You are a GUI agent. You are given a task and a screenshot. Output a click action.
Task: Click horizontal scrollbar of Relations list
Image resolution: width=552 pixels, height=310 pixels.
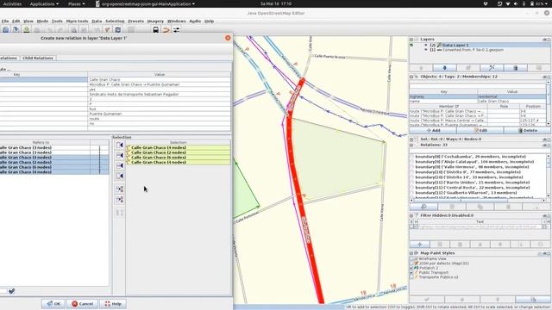(478, 201)
